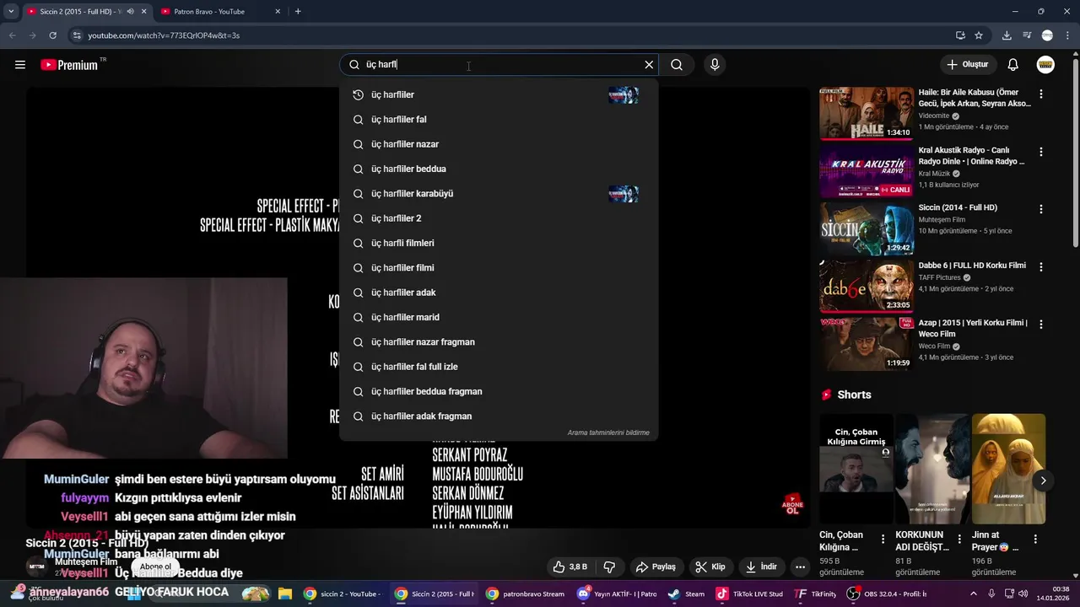Open options for 'Jinn at Prayer' short

[1035, 539]
